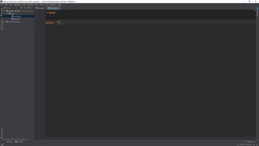The image size is (259, 146).
Task: Click the scroll-from-source target icon
Action: [21, 8]
